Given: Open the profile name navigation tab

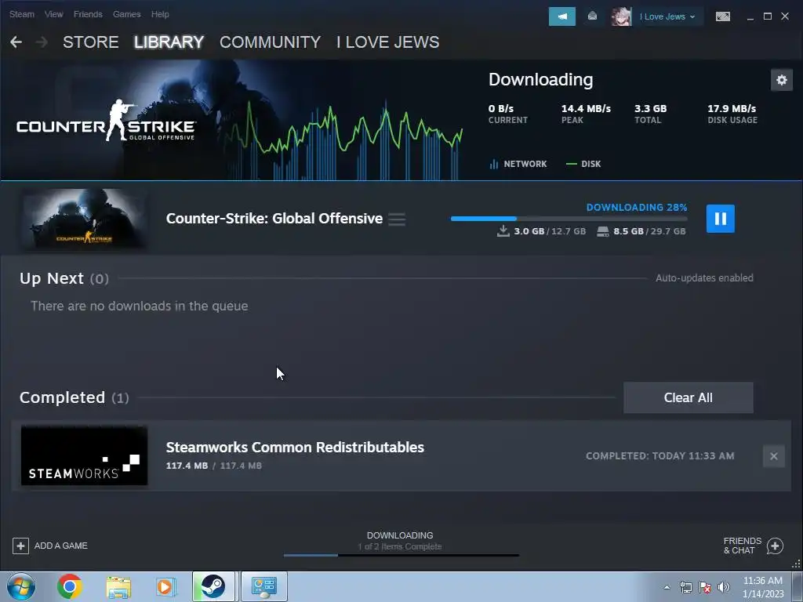Looking at the screenshot, I should coord(387,42).
